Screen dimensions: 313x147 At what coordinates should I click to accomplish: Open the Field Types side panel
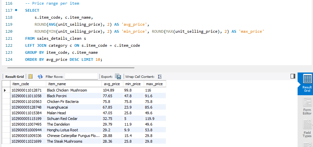coord(307,129)
